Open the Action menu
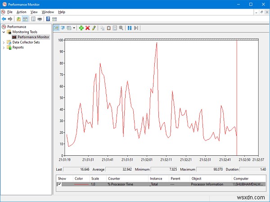The image size is (270, 202). 21,12
